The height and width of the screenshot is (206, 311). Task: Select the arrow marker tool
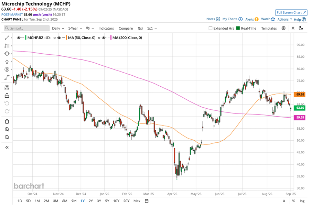point(7,62)
